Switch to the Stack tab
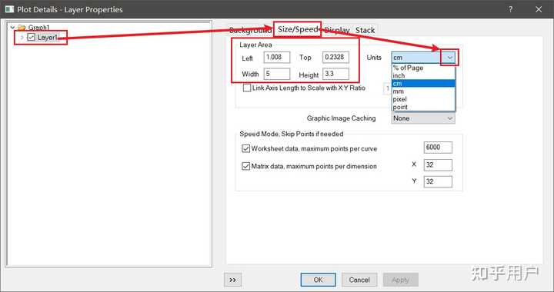Viewport: 554px width, 292px height. click(x=365, y=30)
